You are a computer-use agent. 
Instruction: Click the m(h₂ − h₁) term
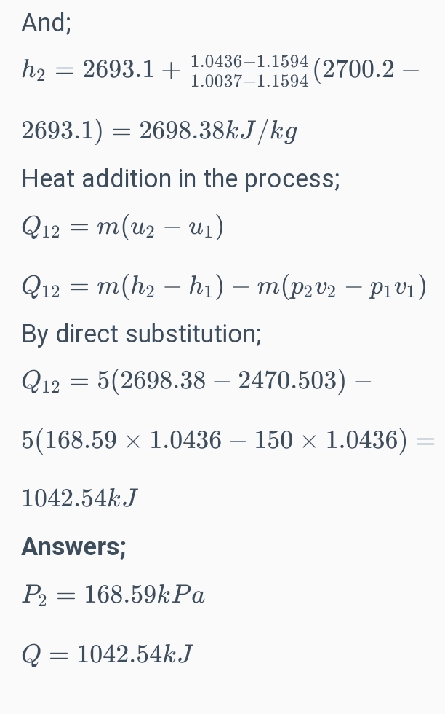[x=154, y=286]
